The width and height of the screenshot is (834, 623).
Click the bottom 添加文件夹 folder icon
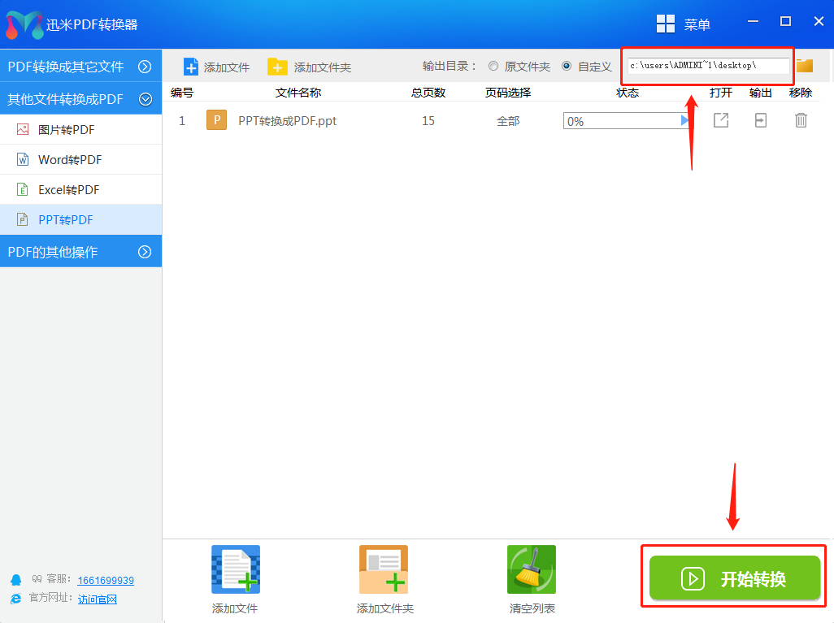tap(383, 569)
